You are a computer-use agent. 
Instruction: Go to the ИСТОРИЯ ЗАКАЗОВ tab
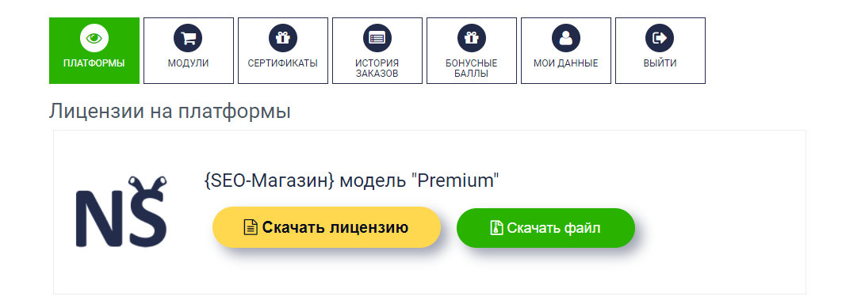tap(377, 51)
